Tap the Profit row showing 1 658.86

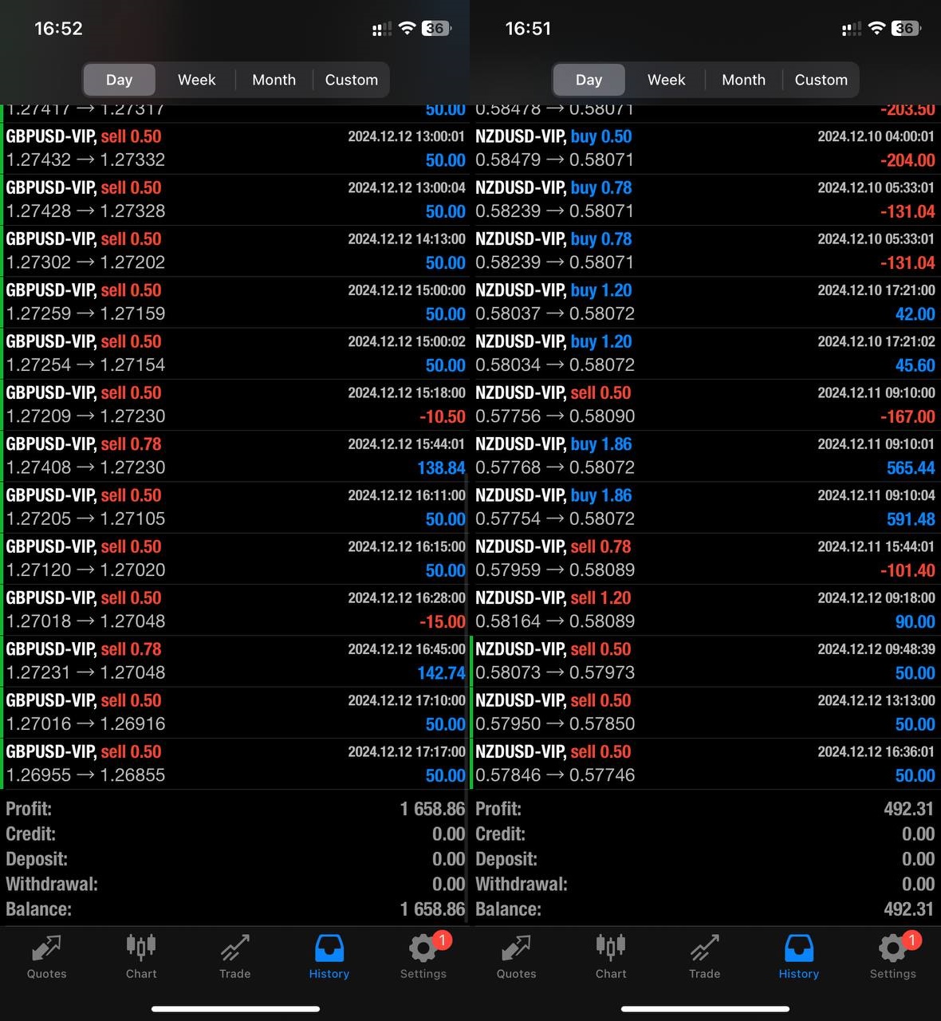click(235, 808)
